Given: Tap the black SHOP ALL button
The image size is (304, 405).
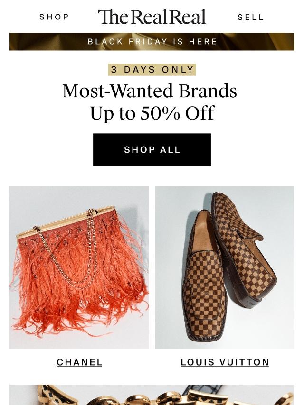Looking at the screenshot, I should (x=152, y=149).
